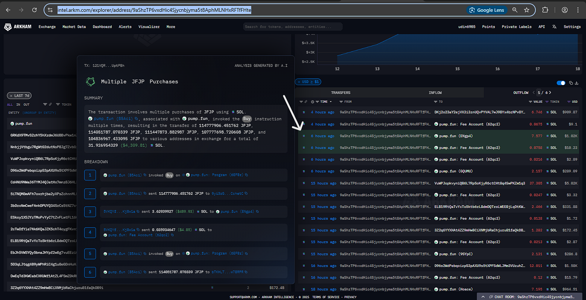Open the 7.577 SOL transfer row icon
The image size is (586, 300).
[x=303, y=136]
